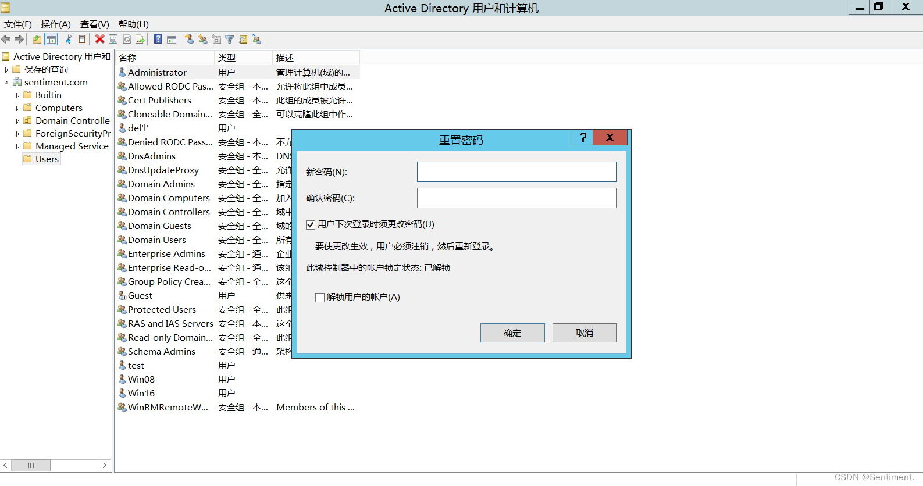The width and height of the screenshot is (923, 486).
Task: Open Help via the blue question-mark icon
Action: tap(158, 40)
